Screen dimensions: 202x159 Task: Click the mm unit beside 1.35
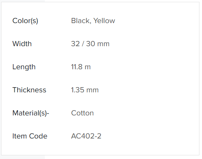[93, 90]
